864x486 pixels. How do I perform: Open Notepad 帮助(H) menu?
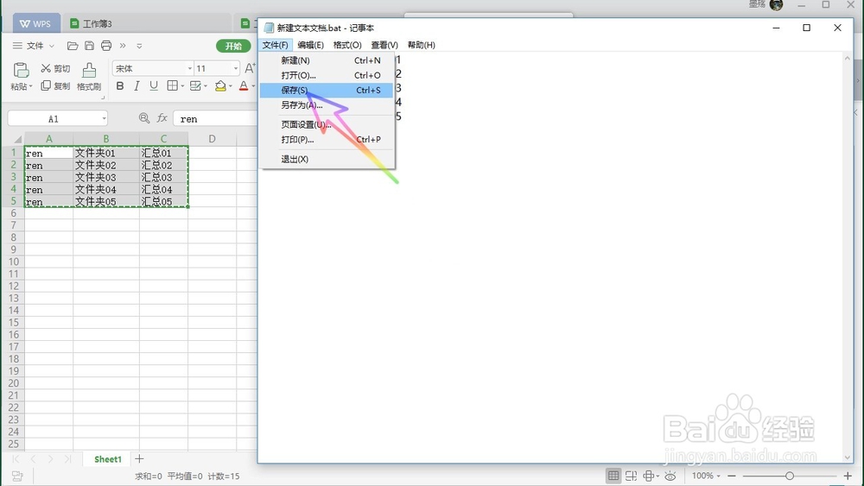tap(421, 45)
